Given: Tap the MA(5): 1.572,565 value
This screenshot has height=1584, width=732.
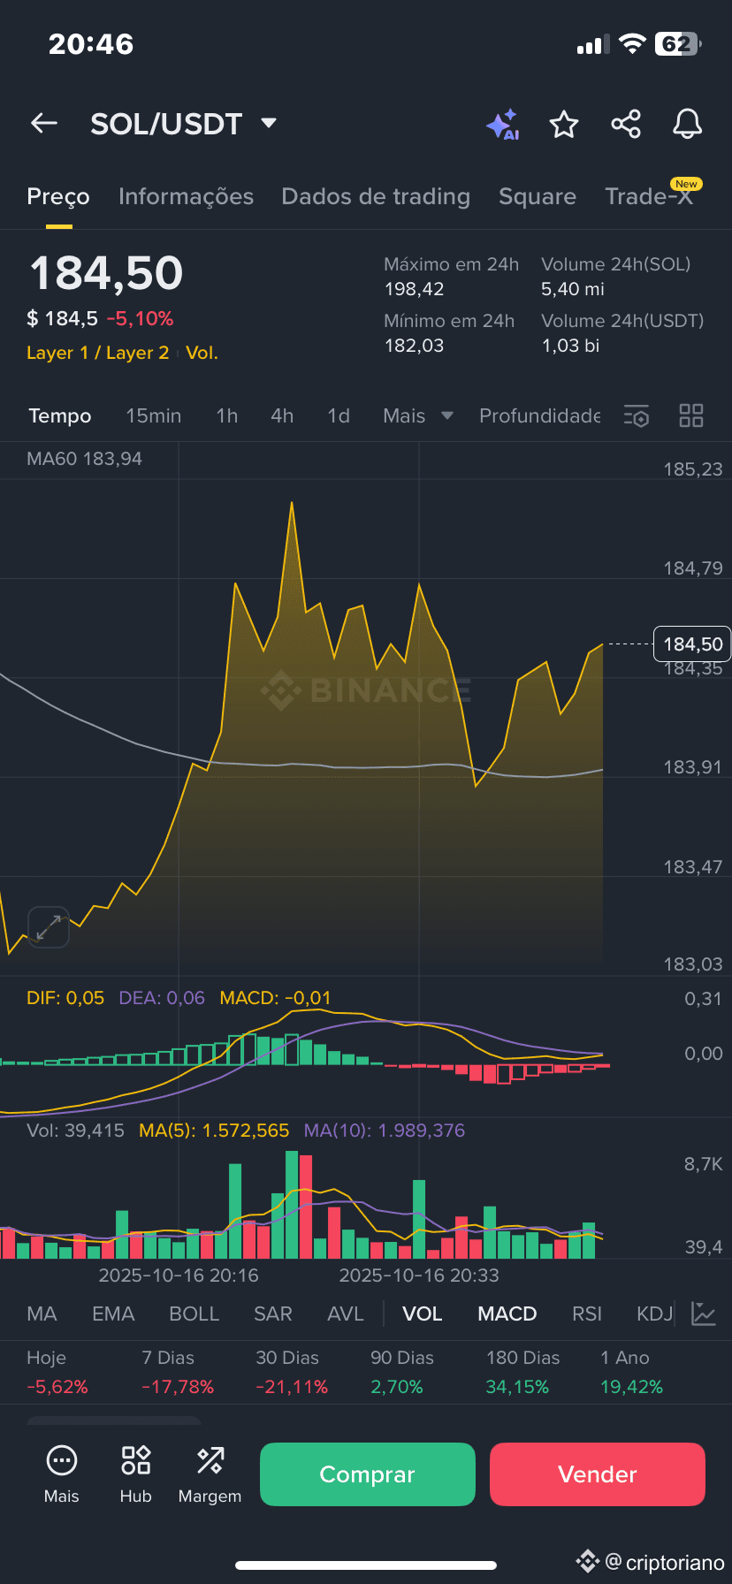Looking at the screenshot, I should click(214, 1131).
